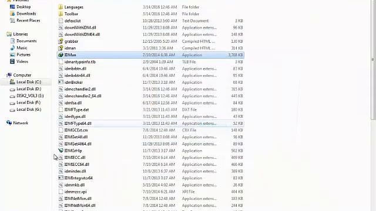Click the TLB File type cell
The width and height of the screenshot is (376, 211).
click(189, 62)
